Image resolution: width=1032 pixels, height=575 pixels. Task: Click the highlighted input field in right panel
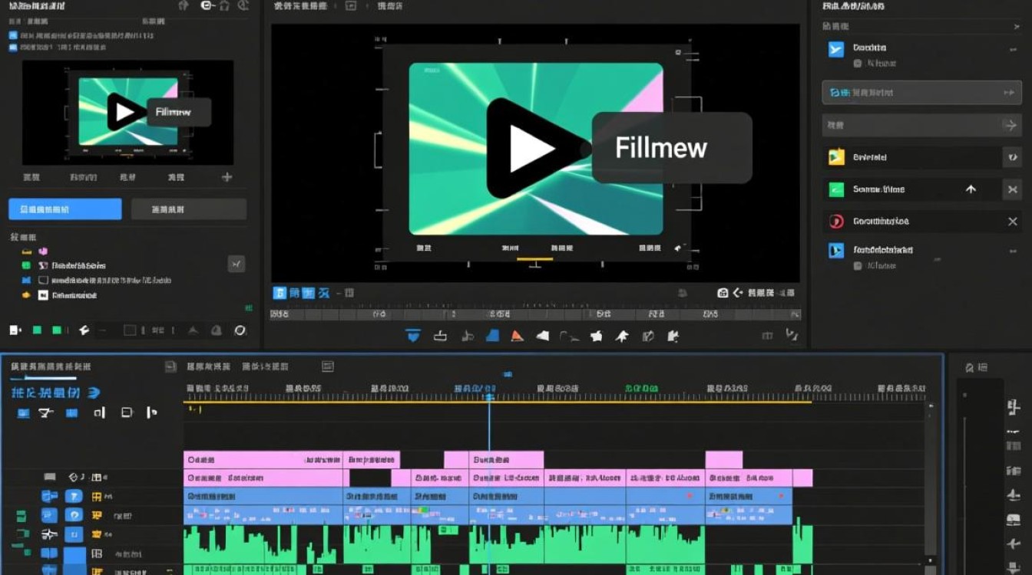(x=923, y=93)
